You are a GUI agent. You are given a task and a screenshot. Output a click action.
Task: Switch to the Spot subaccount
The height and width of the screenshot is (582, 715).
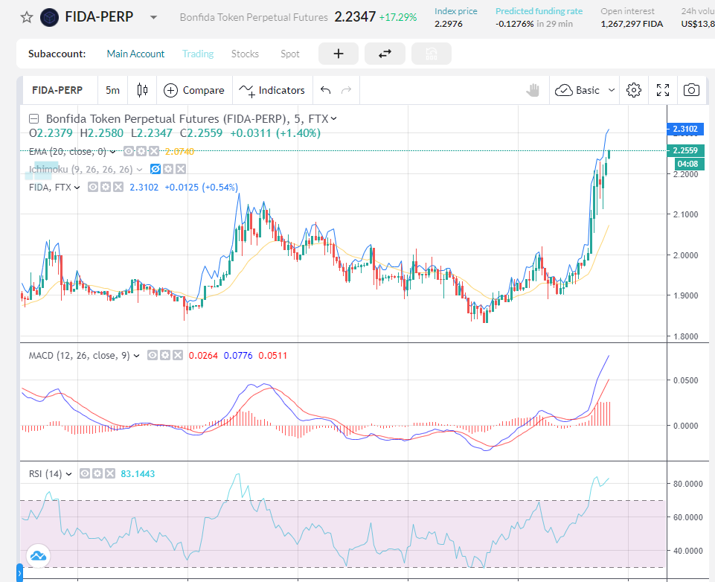(x=290, y=54)
